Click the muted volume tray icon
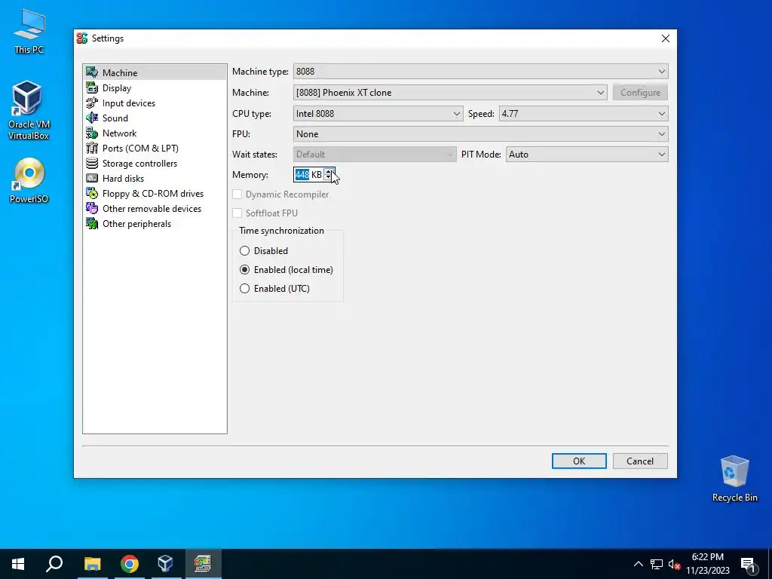Screen dimensions: 772x579 (674, 564)
